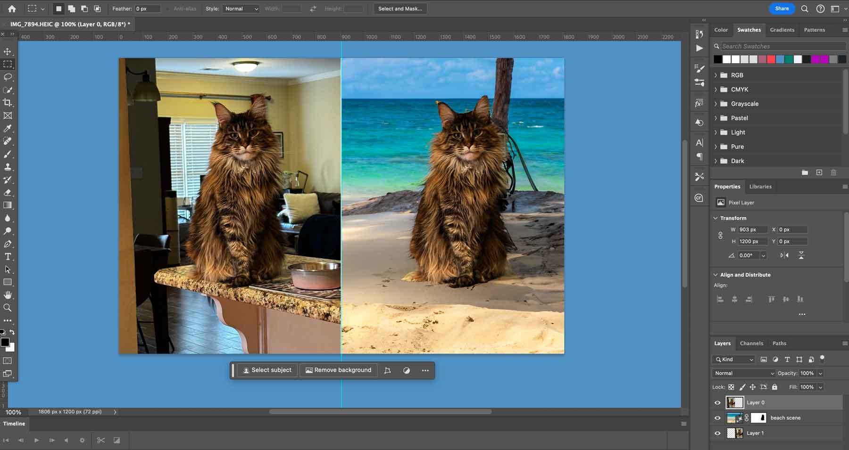Image resolution: width=849 pixels, height=450 pixels.
Task: Open the Channels tab
Action: [x=751, y=344]
